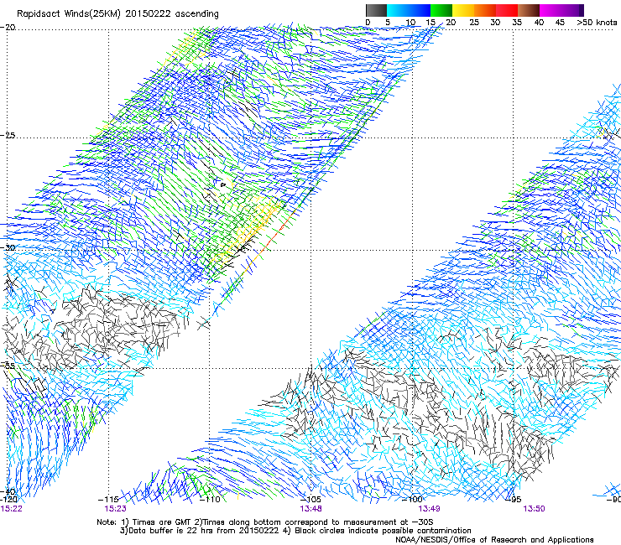Click the '45' legend scale label
This screenshot has height=545, width=621.
click(560, 22)
